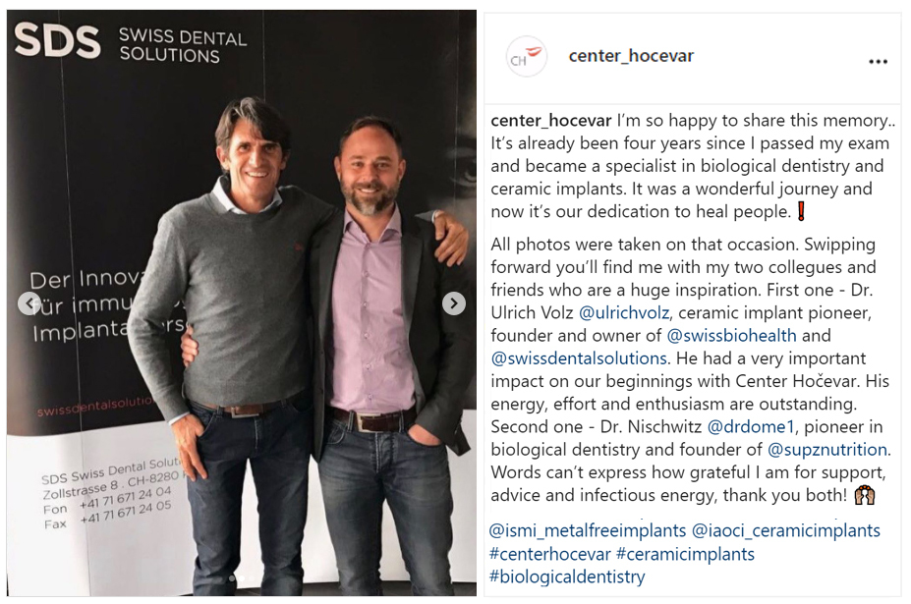Select the carousel position dots indicator

(241, 578)
